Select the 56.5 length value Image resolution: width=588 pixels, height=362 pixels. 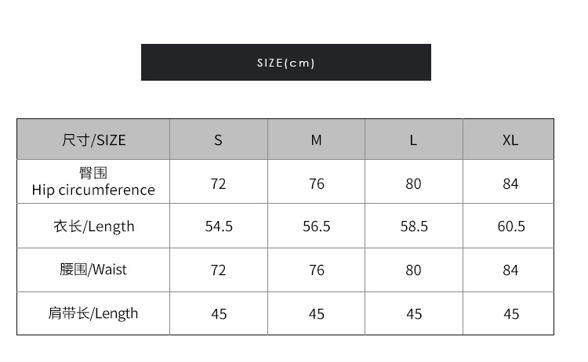point(316,226)
